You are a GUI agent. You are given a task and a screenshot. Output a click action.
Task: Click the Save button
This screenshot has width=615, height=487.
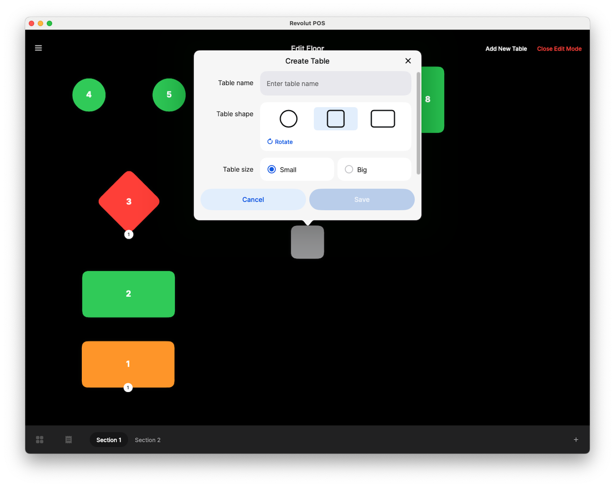(362, 199)
